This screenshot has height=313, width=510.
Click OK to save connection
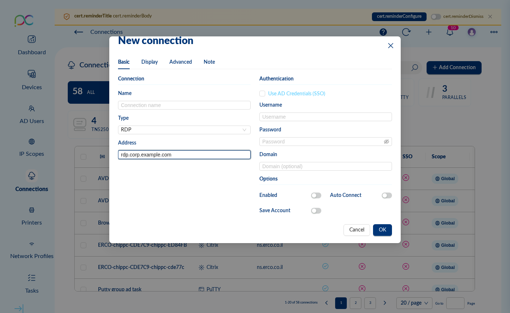(382, 230)
